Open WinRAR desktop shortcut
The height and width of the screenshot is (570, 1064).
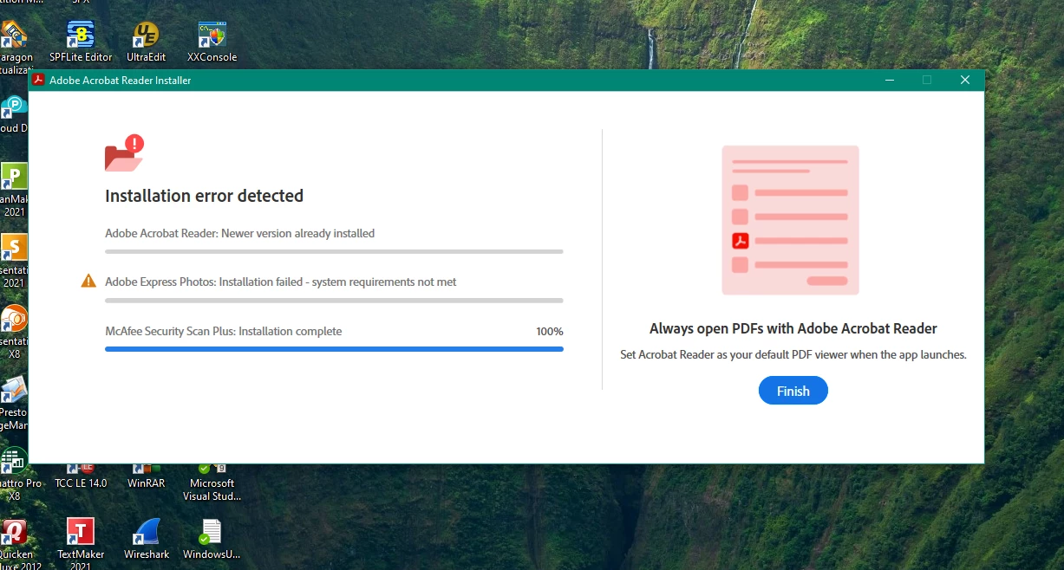click(146, 476)
